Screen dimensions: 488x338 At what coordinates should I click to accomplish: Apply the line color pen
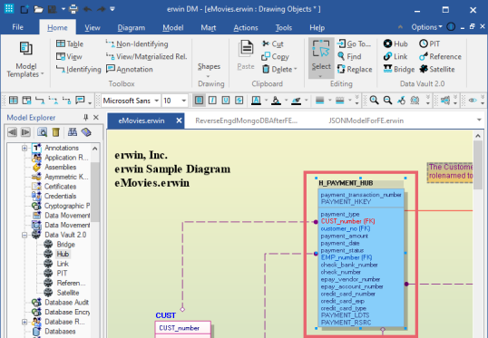[296, 100]
